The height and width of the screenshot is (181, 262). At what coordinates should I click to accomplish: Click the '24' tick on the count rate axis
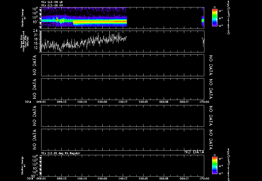pos(35,31)
